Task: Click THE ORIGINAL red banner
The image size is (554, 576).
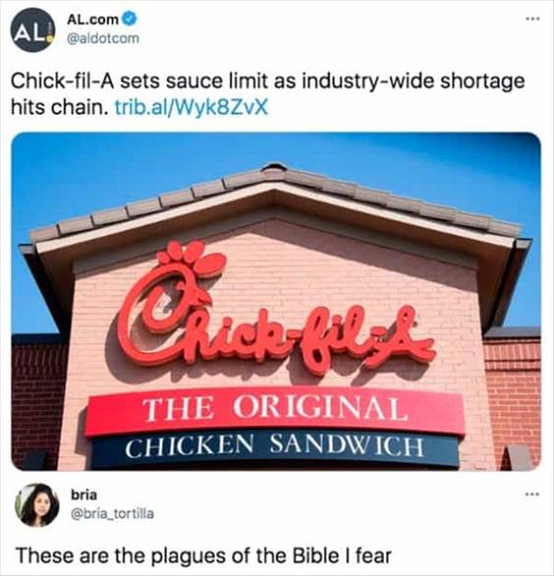Action: (275, 409)
